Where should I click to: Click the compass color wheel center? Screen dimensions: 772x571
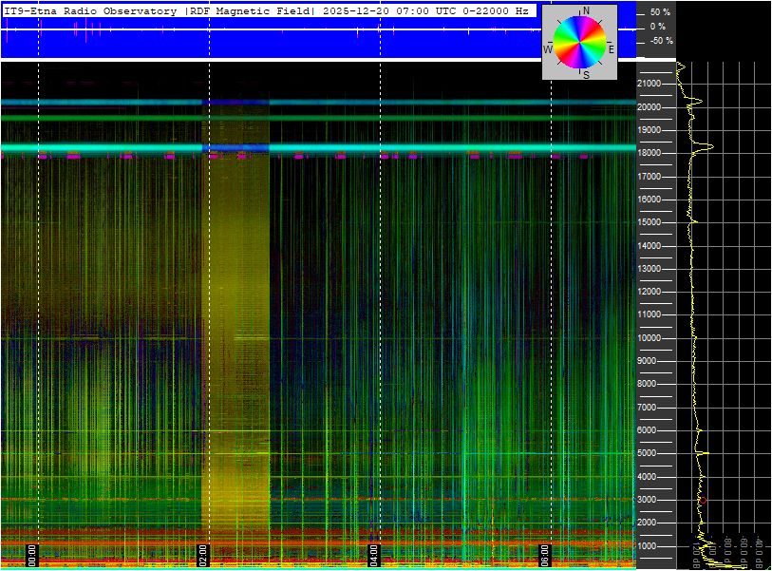[x=579, y=42]
